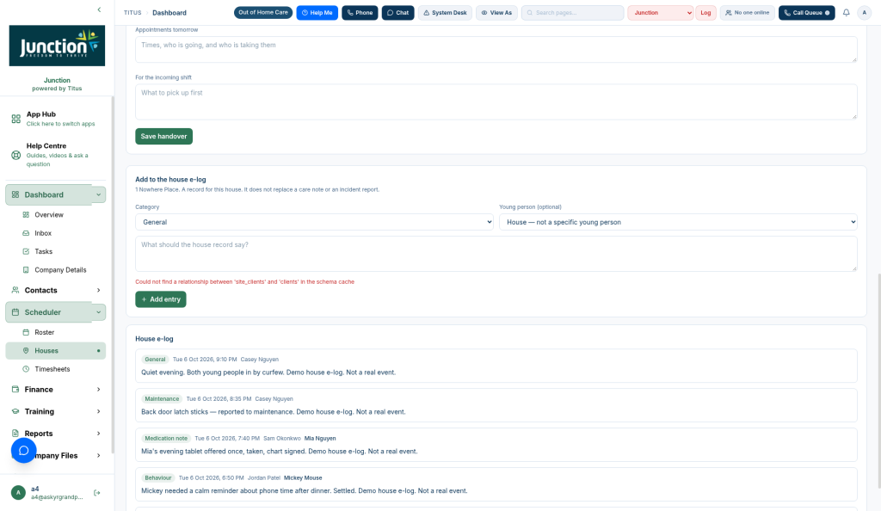881x511 pixels.
Task: Click the Help Centre lifebuoy icon
Action: 15,155
